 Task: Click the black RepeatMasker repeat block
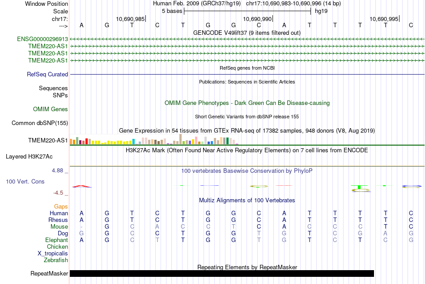click(x=222, y=273)
